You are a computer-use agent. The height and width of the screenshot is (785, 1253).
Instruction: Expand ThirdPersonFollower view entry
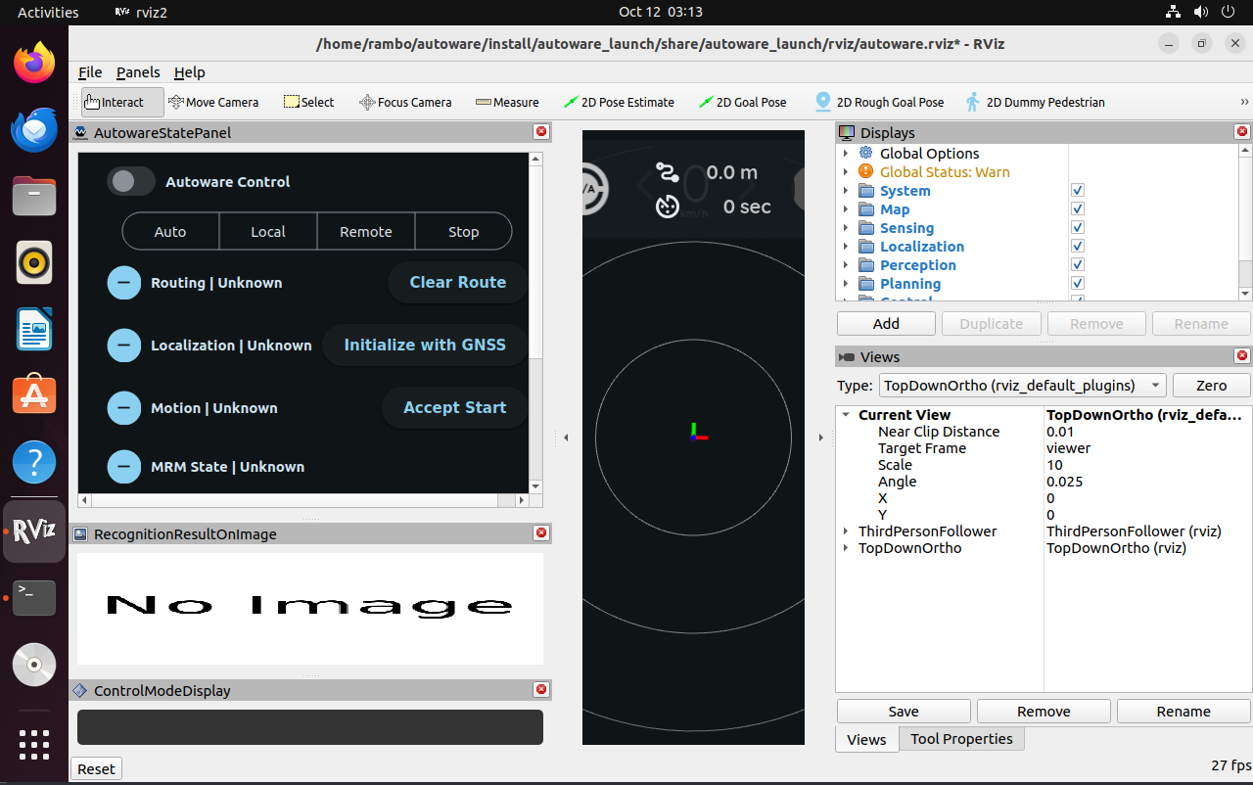[x=846, y=531]
